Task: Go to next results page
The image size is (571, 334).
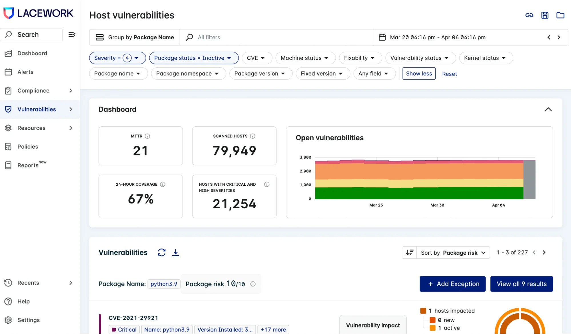Action: [x=544, y=252]
